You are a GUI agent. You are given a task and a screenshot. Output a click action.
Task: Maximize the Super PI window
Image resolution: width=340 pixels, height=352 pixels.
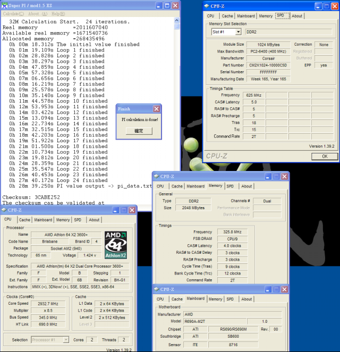click(x=167, y=6)
